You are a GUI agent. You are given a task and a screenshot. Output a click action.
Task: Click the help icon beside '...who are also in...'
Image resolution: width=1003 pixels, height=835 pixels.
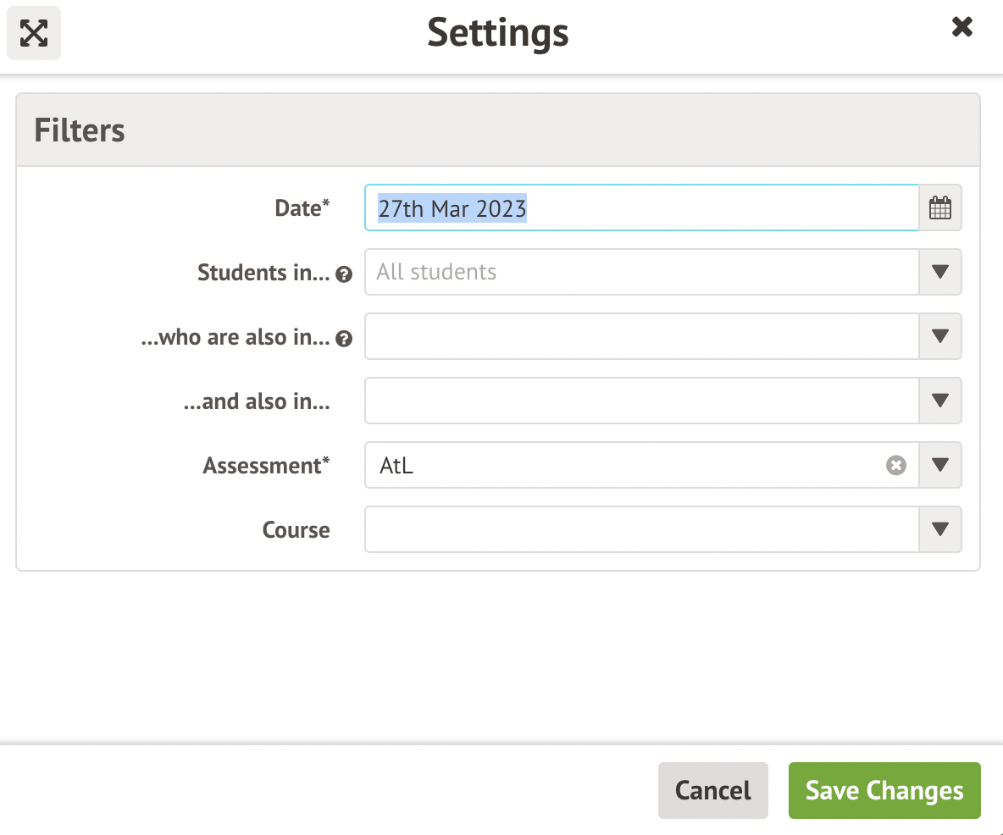344,339
